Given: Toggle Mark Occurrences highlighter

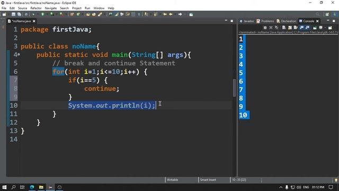Looking at the screenshot, I should tap(117, 14).
